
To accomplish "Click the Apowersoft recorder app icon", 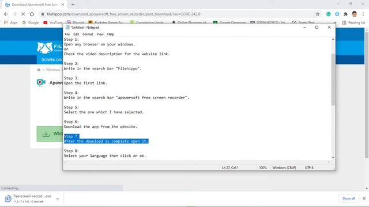I will pyautogui.click(x=41, y=83).
